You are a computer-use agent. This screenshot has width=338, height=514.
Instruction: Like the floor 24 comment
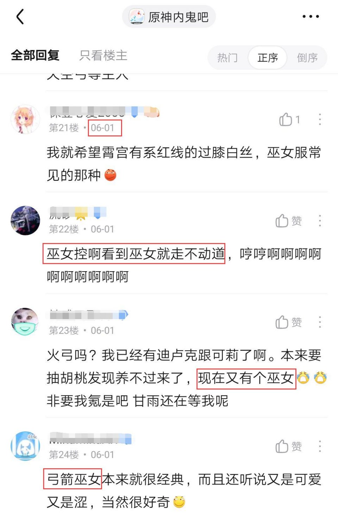click(x=289, y=446)
